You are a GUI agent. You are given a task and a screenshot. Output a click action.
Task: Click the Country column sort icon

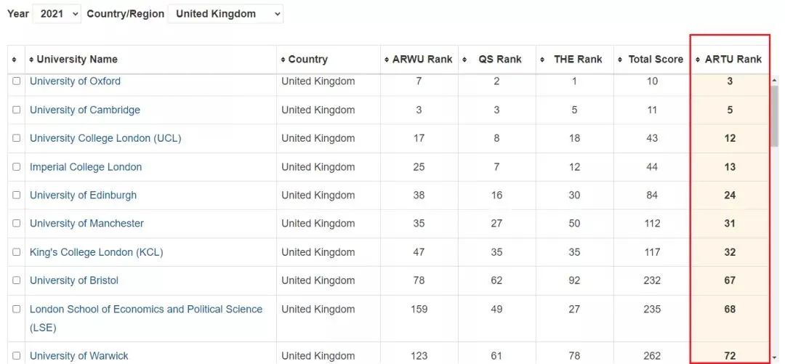coord(283,60)
